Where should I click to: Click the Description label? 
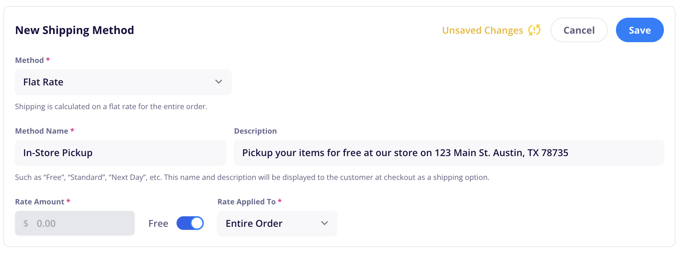click(x=255, y=131)
